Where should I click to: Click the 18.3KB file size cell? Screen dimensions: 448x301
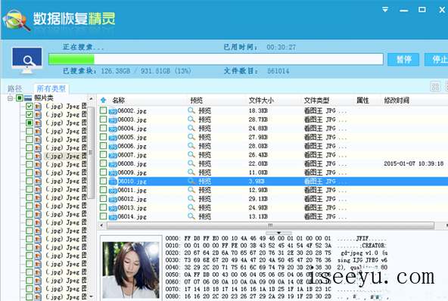[258, 110]
